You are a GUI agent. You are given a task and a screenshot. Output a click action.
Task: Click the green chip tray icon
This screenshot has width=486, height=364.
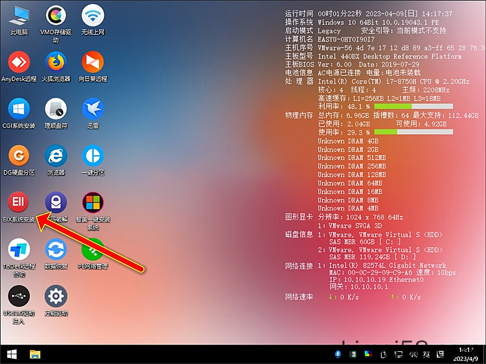coord(352,354)
